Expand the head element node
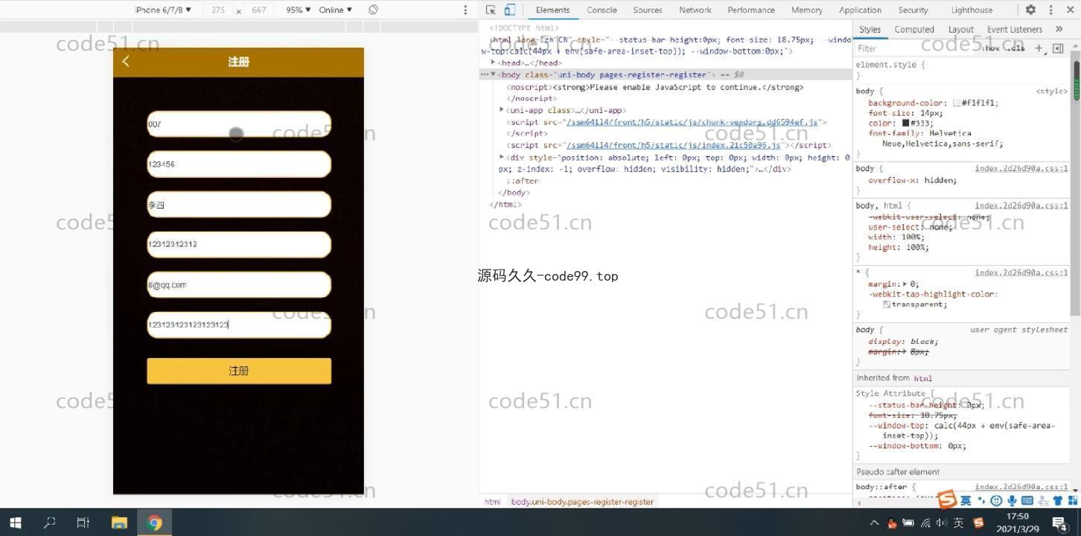The height and width of the screenshot is (536, 1081). click(x=493, y=63)
